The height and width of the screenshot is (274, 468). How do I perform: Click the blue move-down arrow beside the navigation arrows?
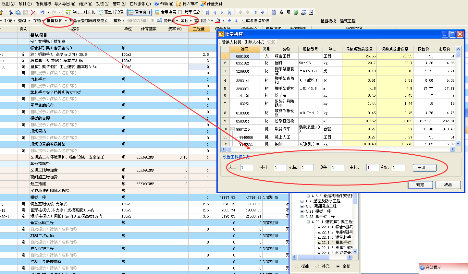pos(263,12)
